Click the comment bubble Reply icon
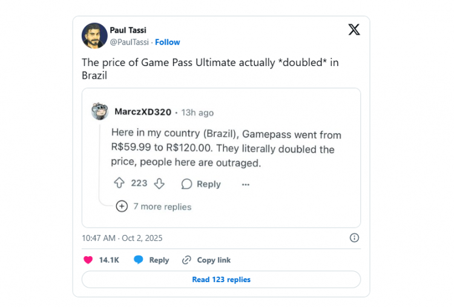The image size is (454, 307). click(x=187, y=184)
